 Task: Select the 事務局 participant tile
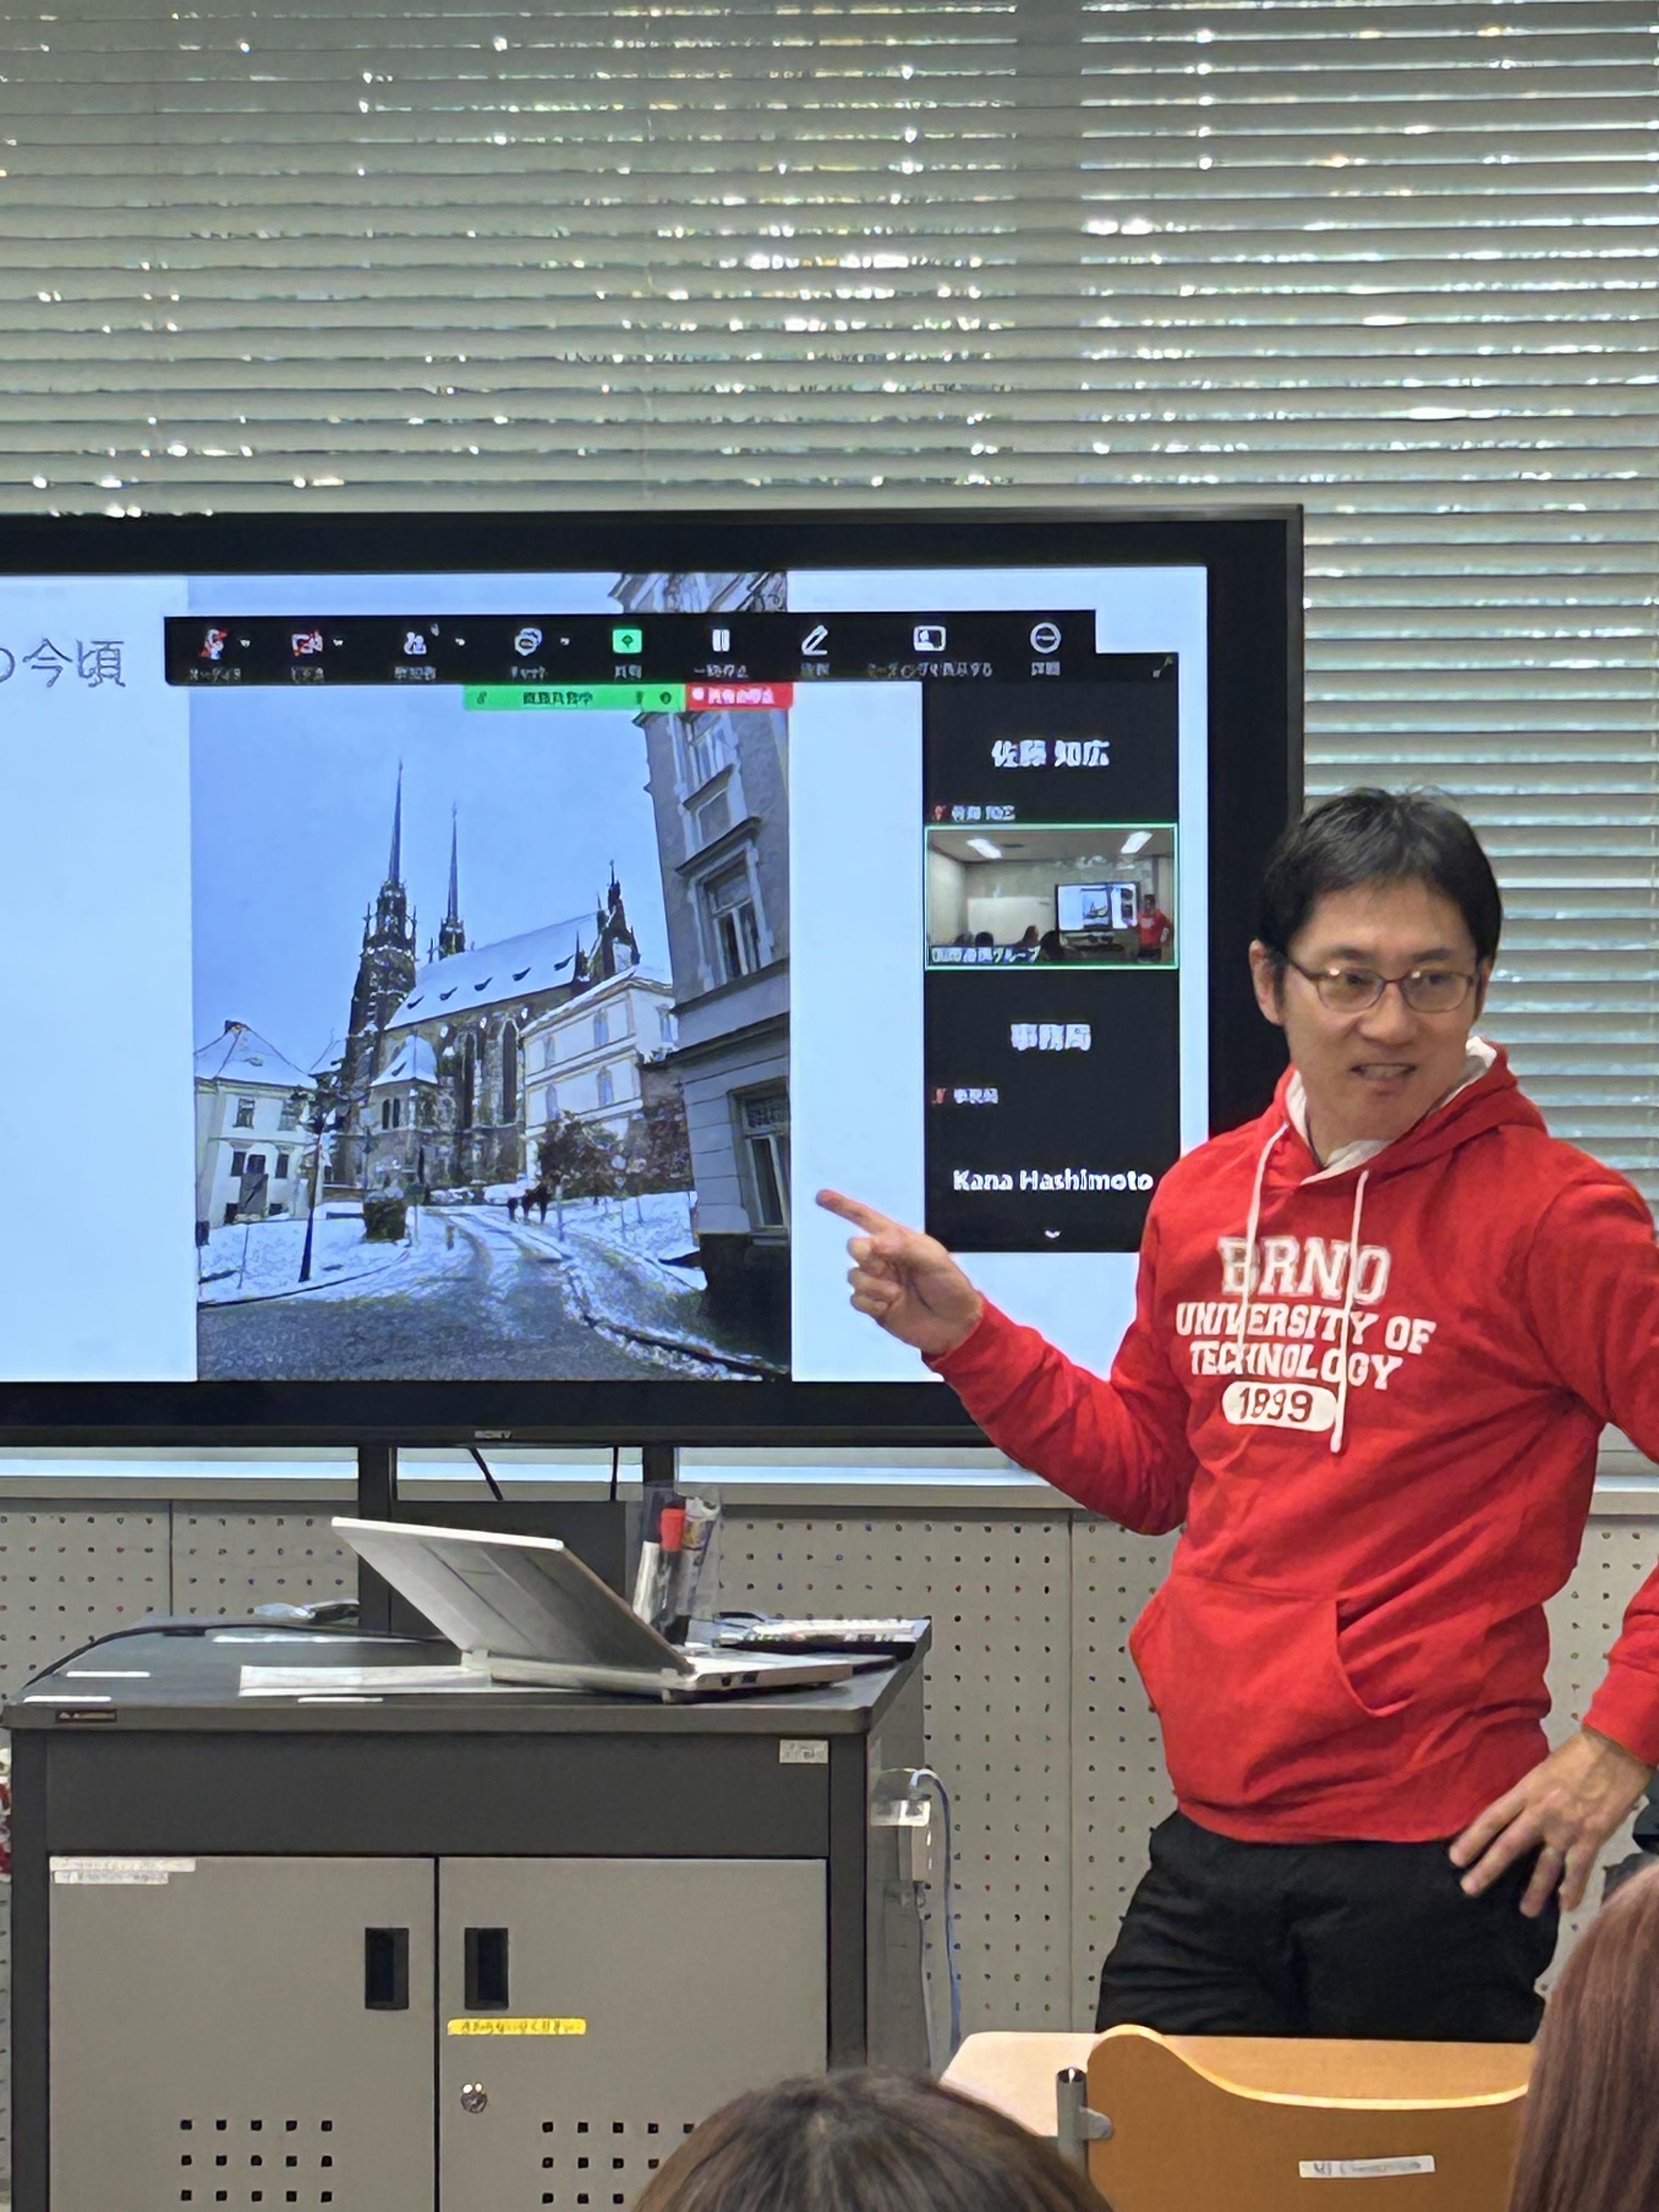1050,1038
